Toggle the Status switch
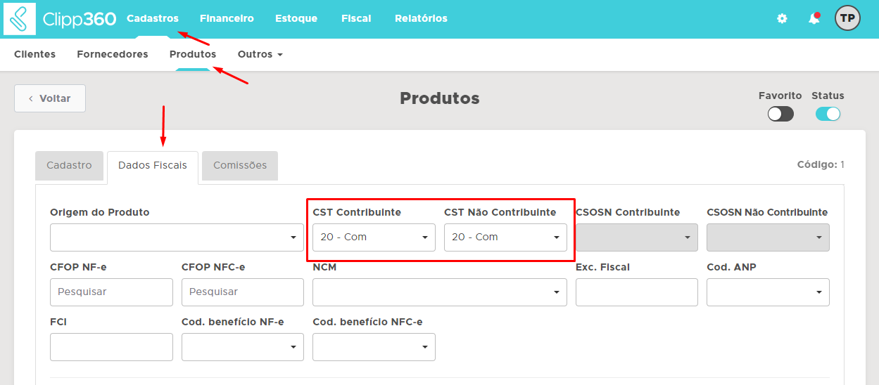 828,114
